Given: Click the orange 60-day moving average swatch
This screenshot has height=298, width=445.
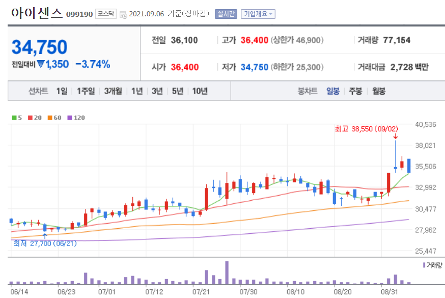Looking at the screenshot, I should [x=50, y=118].
